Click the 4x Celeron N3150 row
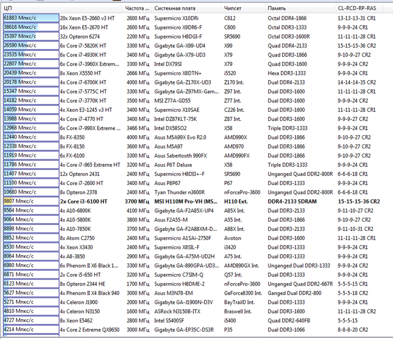 pyautogui.click(x=79, y=311)
